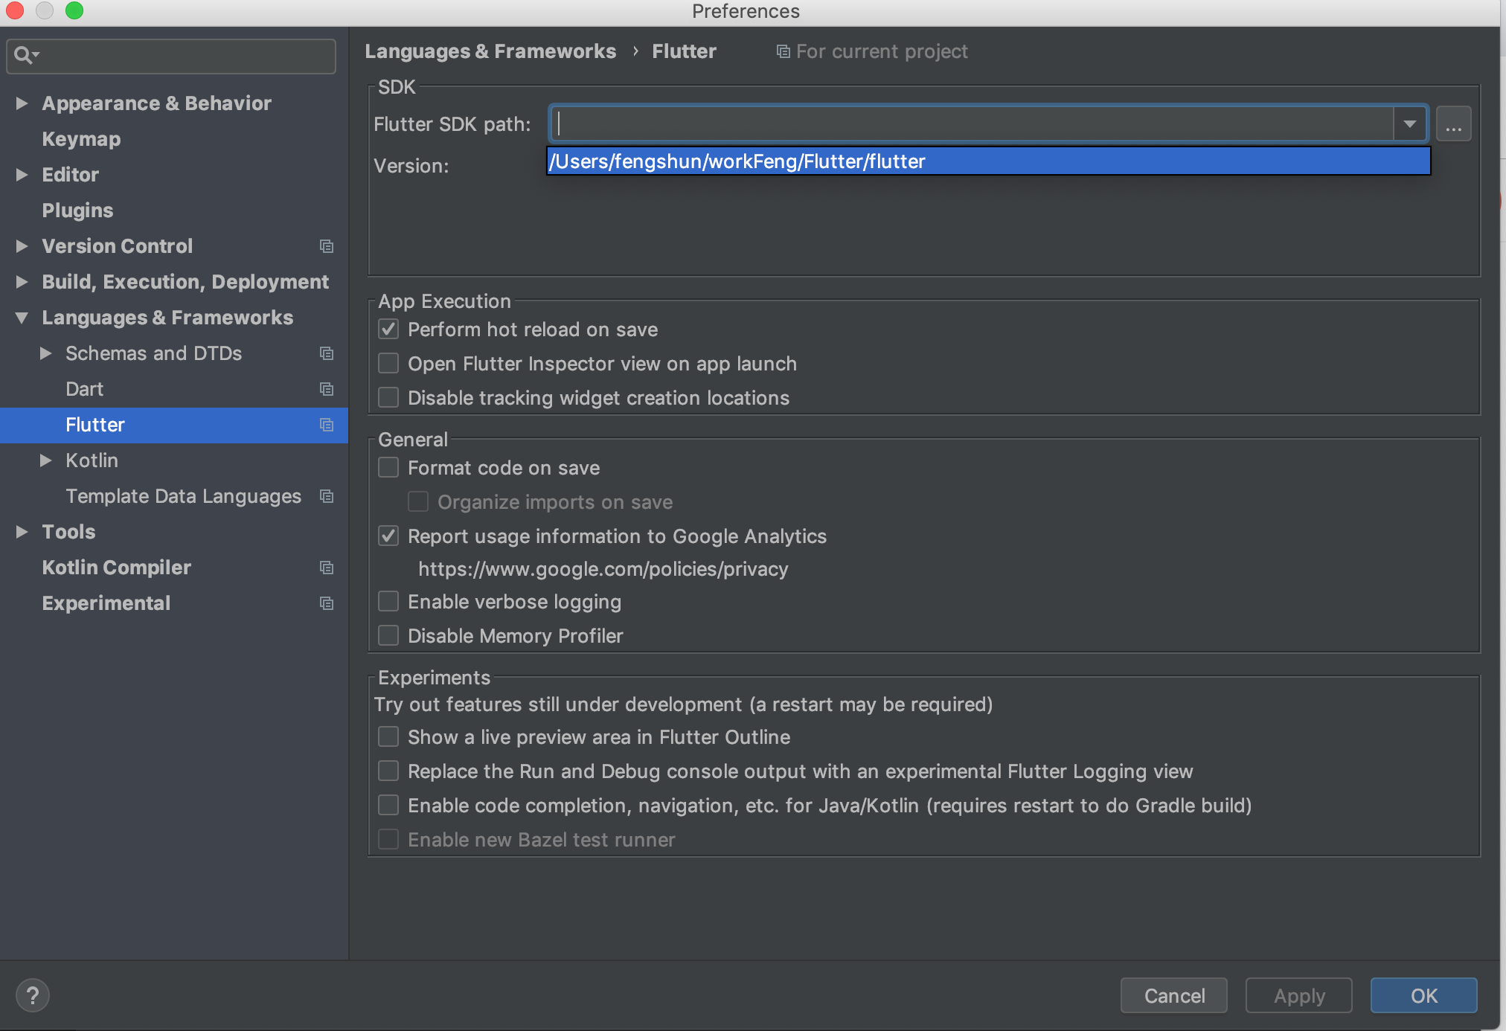
Task: Enable Format code on save checkbox
Action: (x=388, y=468)
